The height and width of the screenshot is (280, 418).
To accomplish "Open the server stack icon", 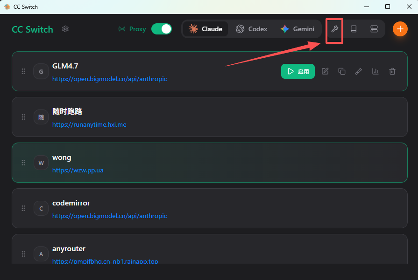I will (374, 29).
